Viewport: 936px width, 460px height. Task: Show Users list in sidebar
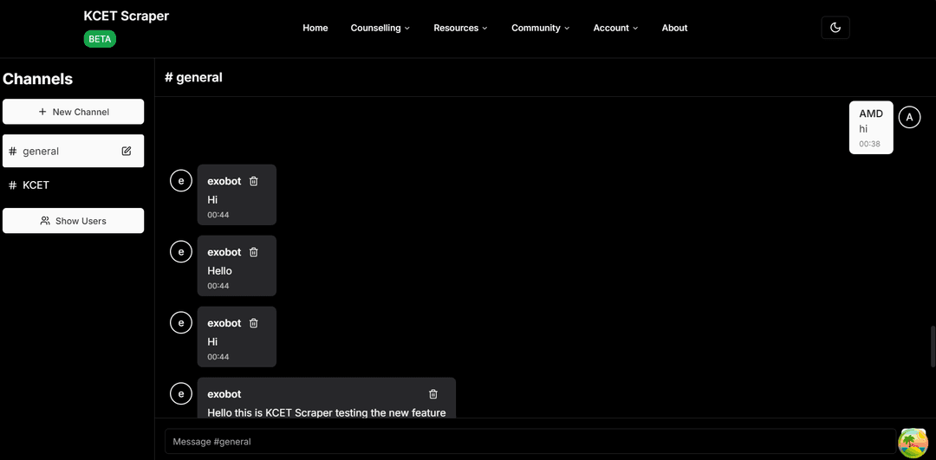(x=74, y=221)
